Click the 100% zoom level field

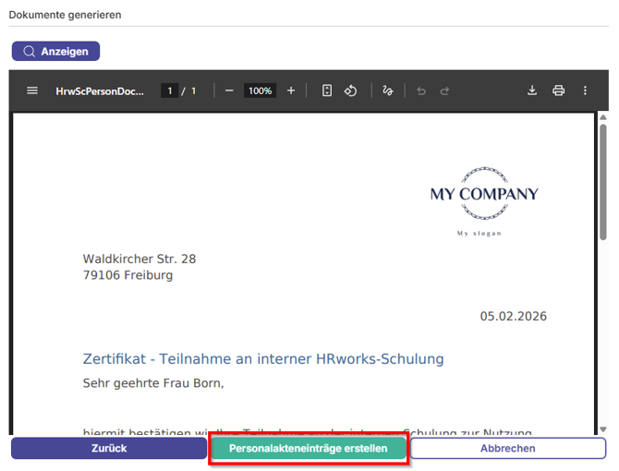[x=260, y=91]
